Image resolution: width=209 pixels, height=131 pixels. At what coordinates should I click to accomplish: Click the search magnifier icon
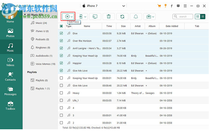click(176, 16)
